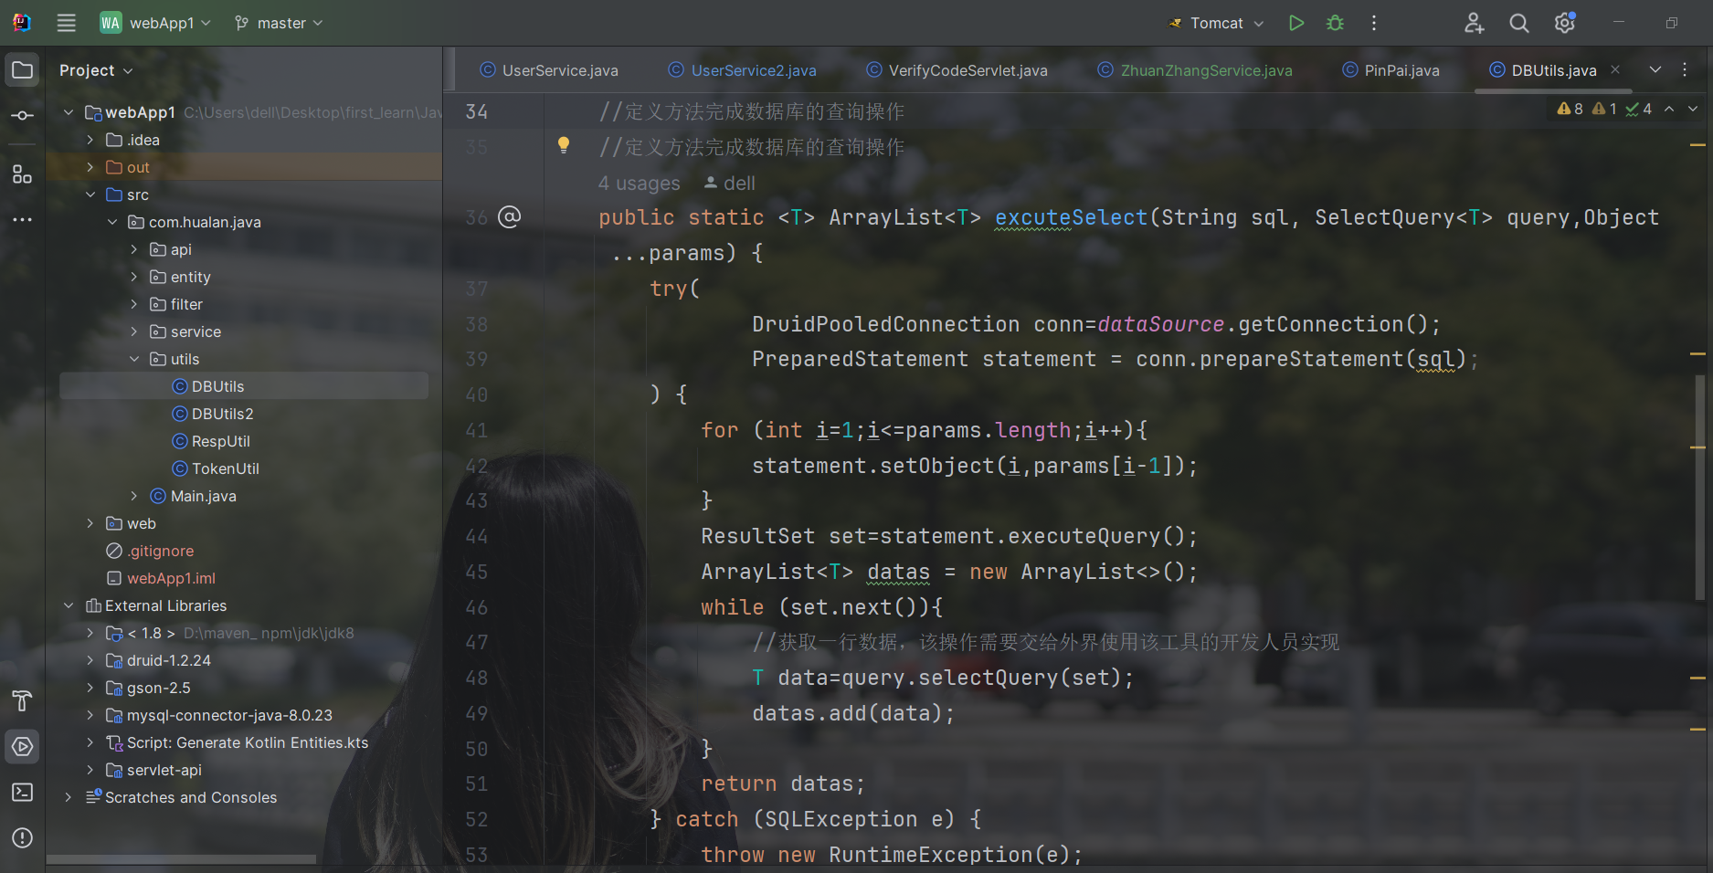
Task: Open the Commit tool window
Action: click(23, 116)
